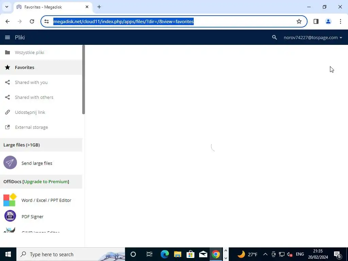Open the Chrome three-dot menu
The width and height of the screenshot is (348, 261).
(341, 21)
